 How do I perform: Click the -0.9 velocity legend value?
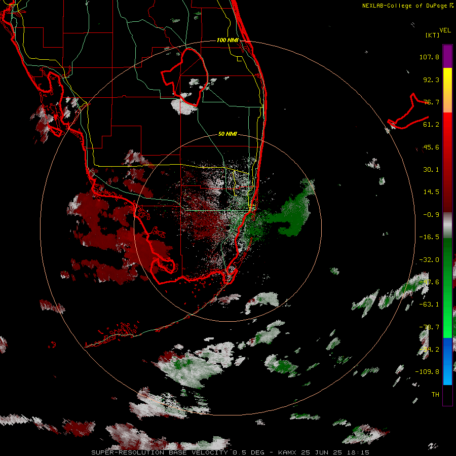[431, 215]
